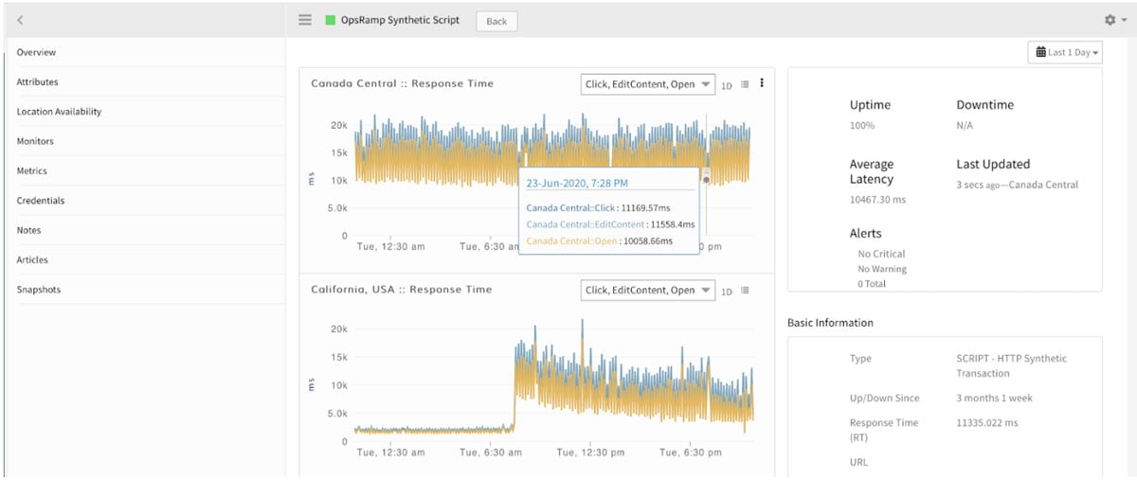Show the Metrics section

pyautogui.click(x=31, y=171)
